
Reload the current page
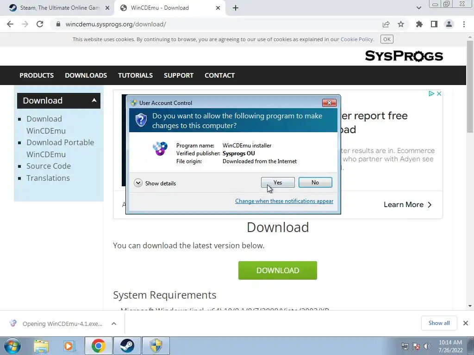(x=40, y=24)
